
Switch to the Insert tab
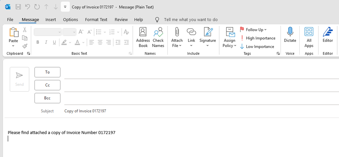point(50,19)
